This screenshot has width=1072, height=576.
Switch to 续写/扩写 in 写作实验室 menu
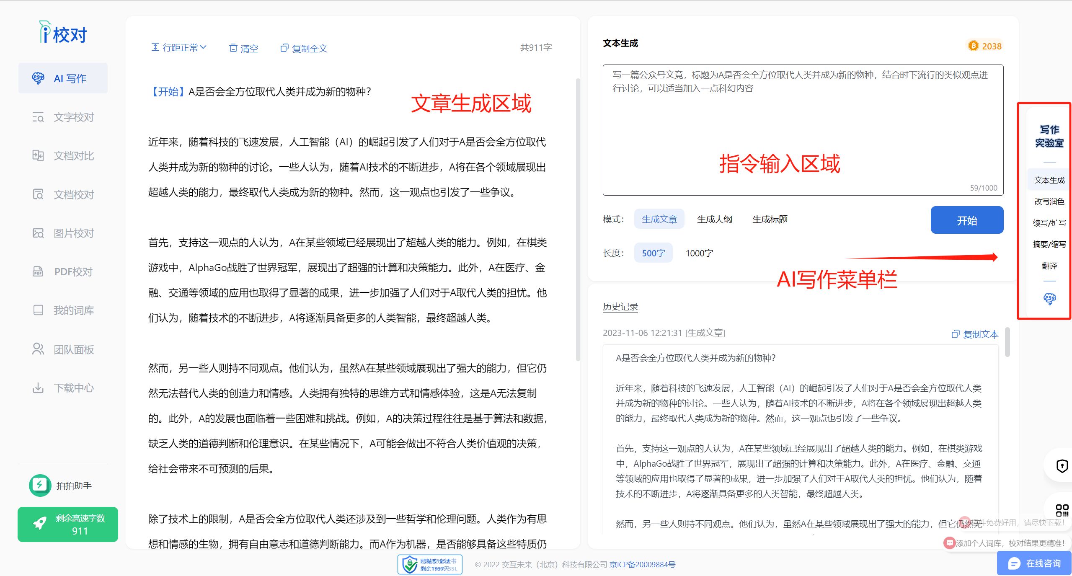point(1049,223)
